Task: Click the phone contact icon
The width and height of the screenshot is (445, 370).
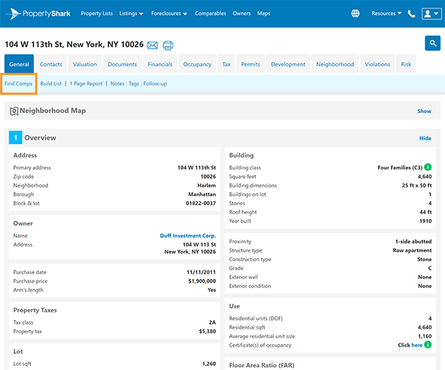Action: coord(412,13)
